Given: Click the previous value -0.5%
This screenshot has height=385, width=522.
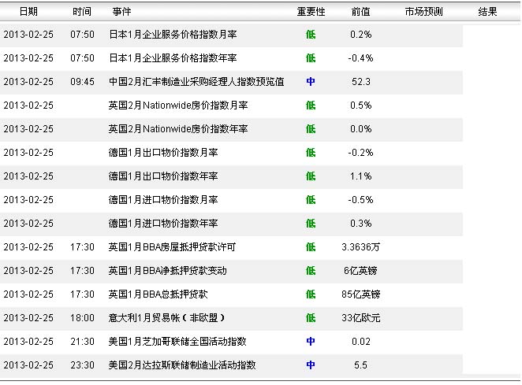Looking at the screenshot, I should (x=361, y=200).
